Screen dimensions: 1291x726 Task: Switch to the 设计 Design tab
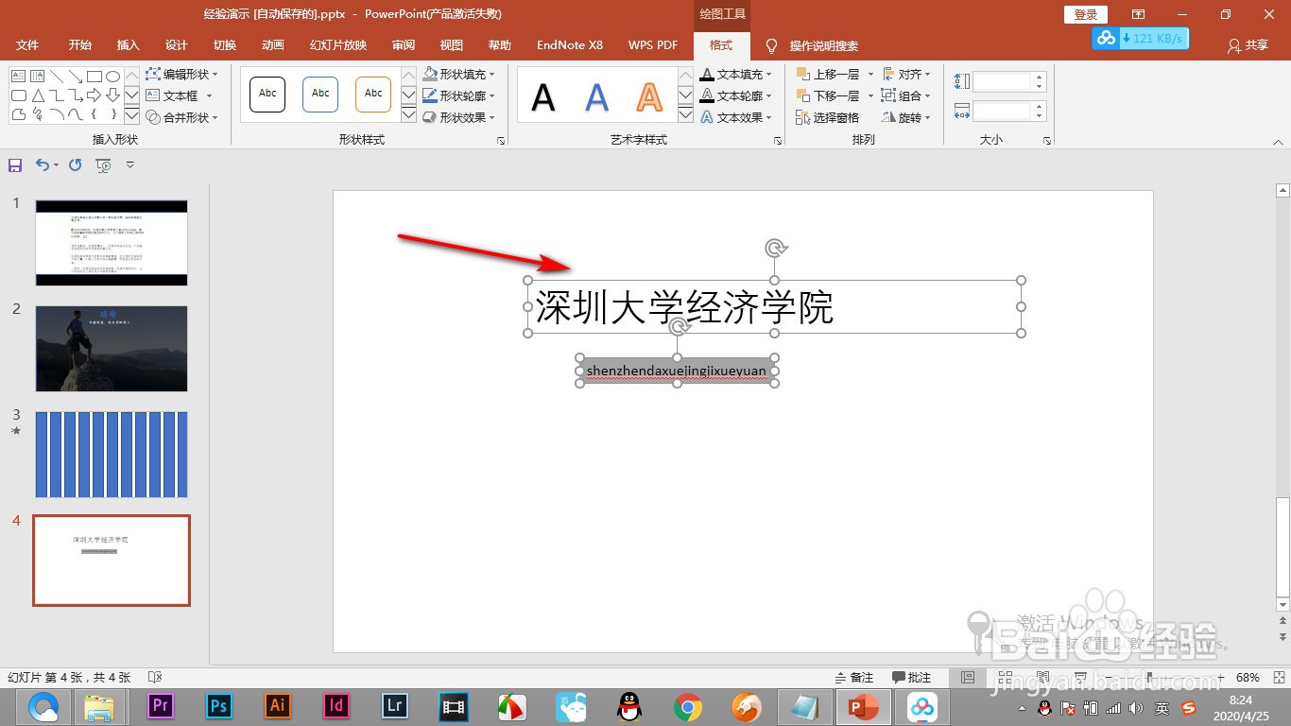pos(177,45)
